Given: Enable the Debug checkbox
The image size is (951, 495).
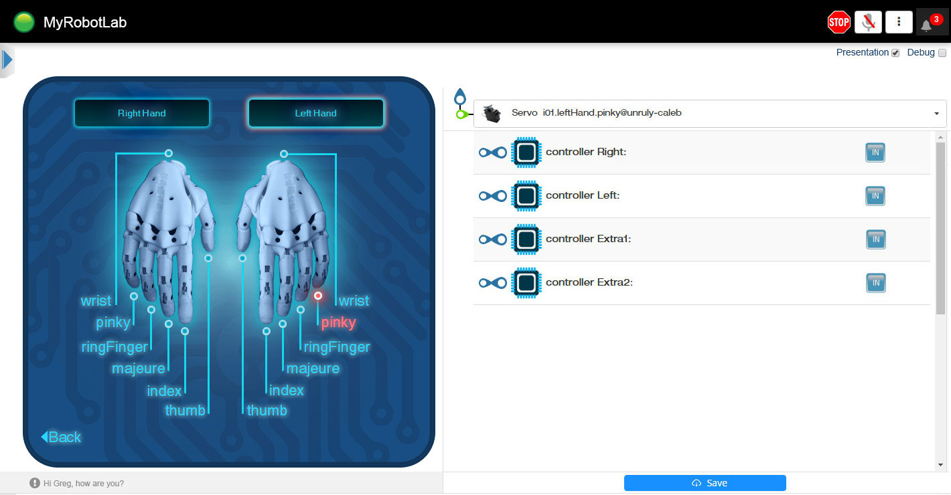Looking at the screenshot, I should 942,53.
